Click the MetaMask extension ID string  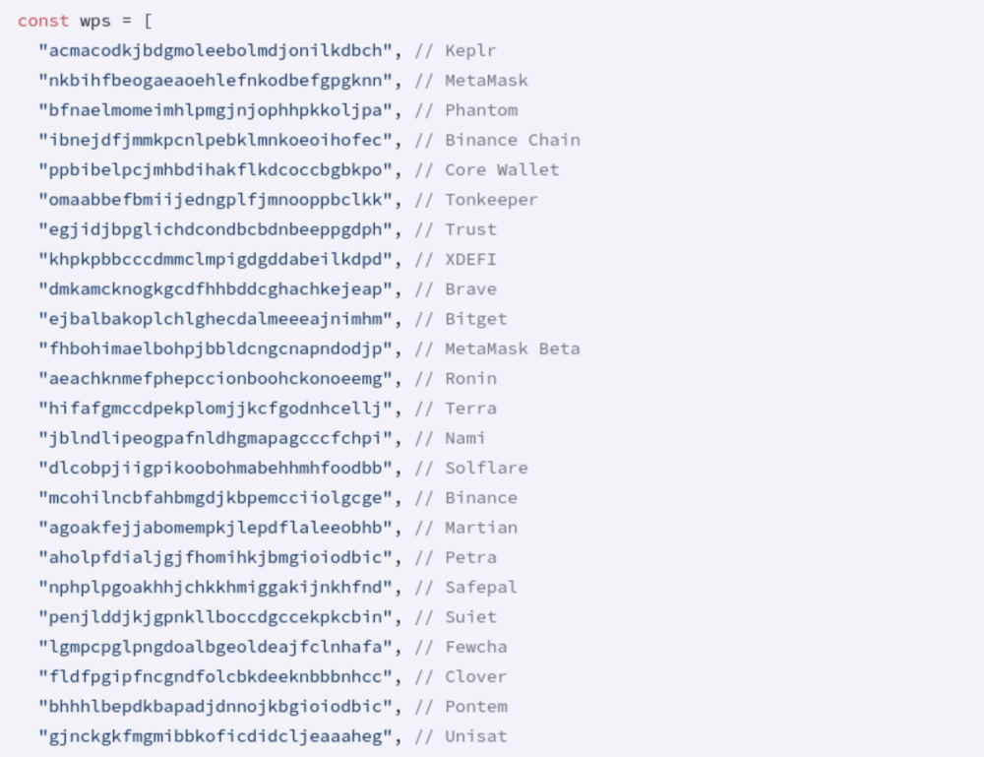pos(216,80)
